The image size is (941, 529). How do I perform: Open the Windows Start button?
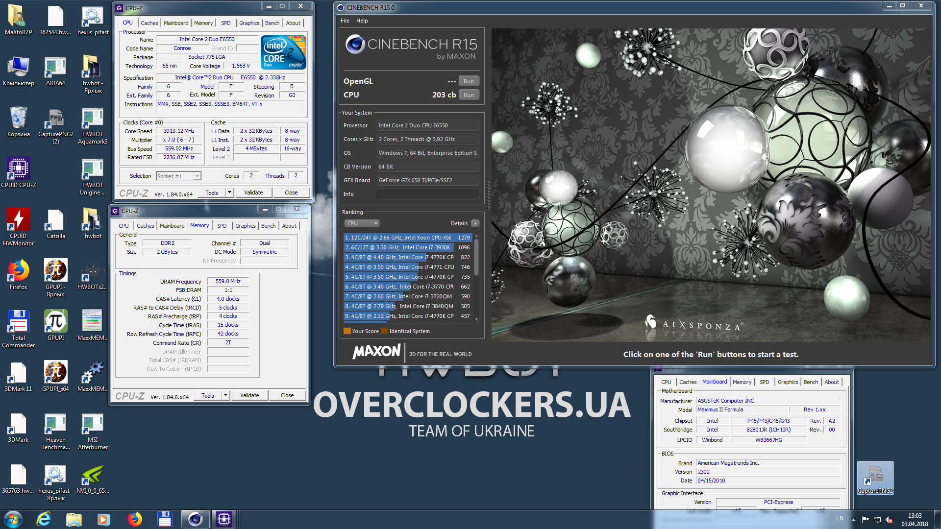[x=13, y=519]
